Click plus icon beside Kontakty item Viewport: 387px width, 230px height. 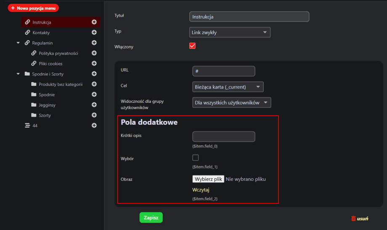(94, 32)
